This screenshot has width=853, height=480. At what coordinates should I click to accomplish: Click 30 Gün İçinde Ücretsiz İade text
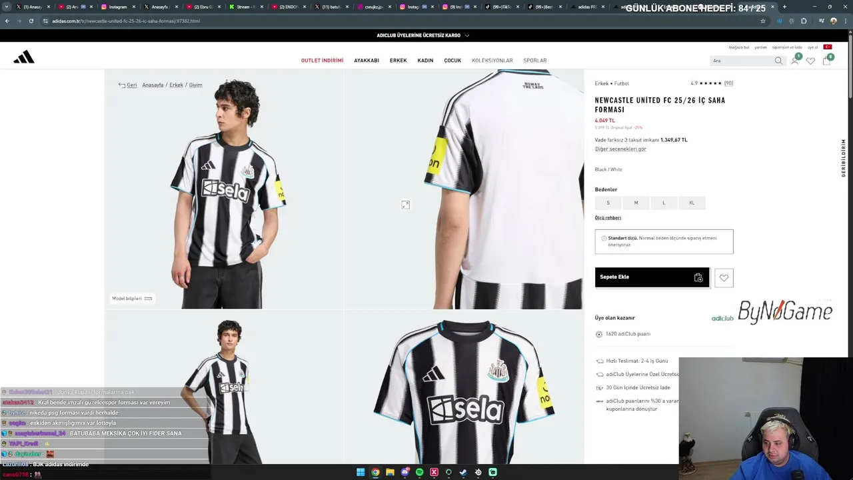tap(638, 388)
